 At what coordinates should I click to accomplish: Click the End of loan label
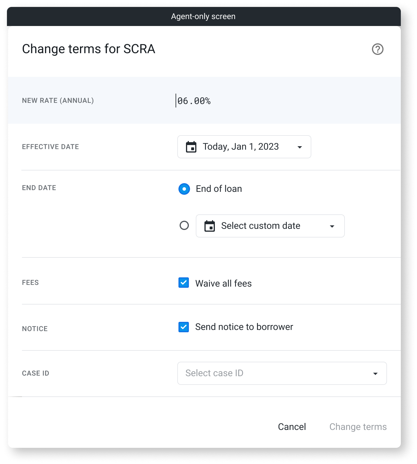tap(219, 189)
